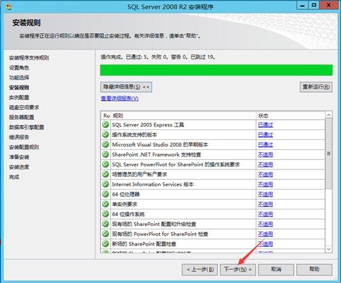Select 安装配置规则 step in sidebar
341x283 pixels.
point(24,147)
